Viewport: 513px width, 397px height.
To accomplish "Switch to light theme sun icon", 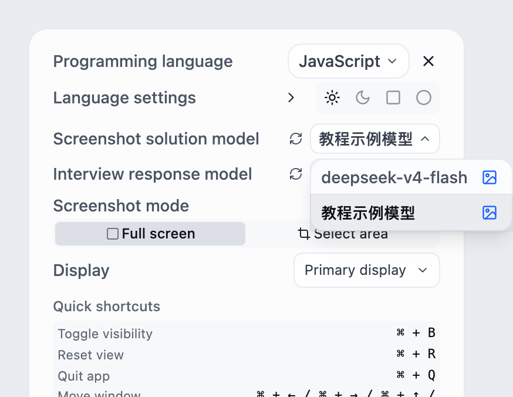I will tap(332, 97).
